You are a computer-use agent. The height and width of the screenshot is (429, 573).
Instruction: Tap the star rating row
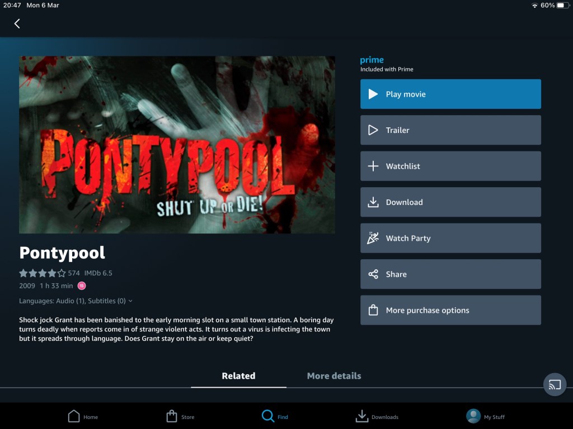43,273
